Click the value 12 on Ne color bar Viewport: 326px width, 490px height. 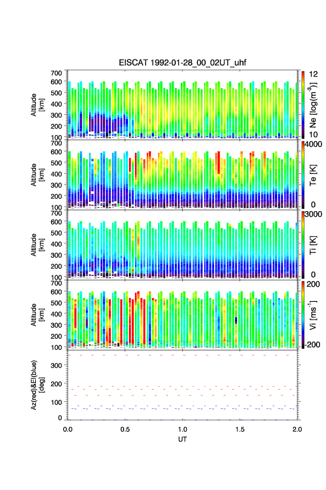point(313,74)
